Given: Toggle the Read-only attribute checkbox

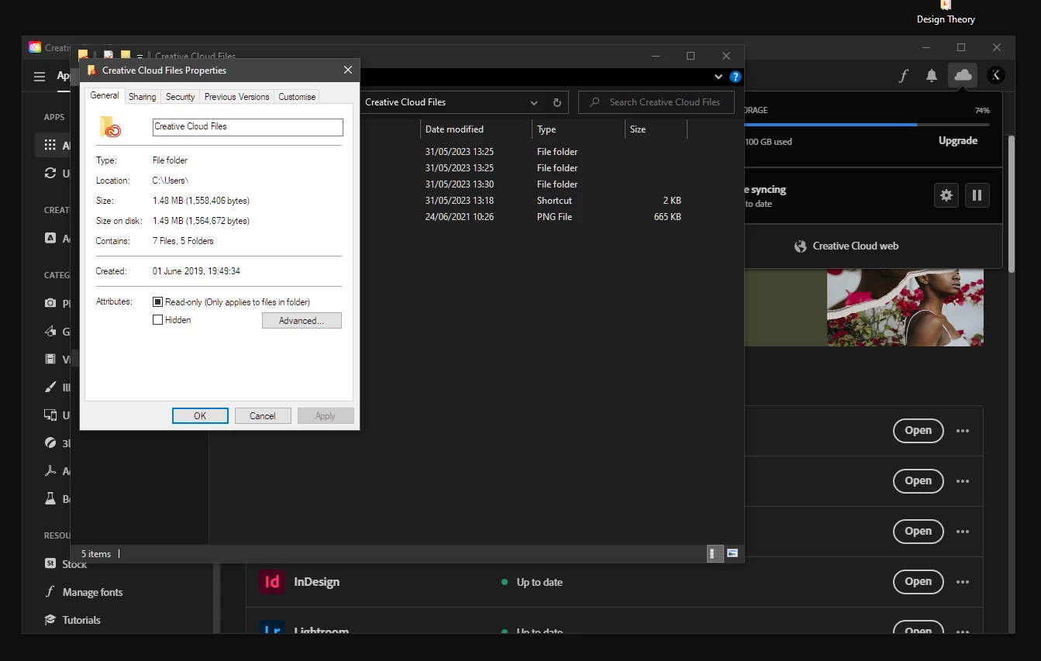Looking at the screenshot, I should click(158, 302).
